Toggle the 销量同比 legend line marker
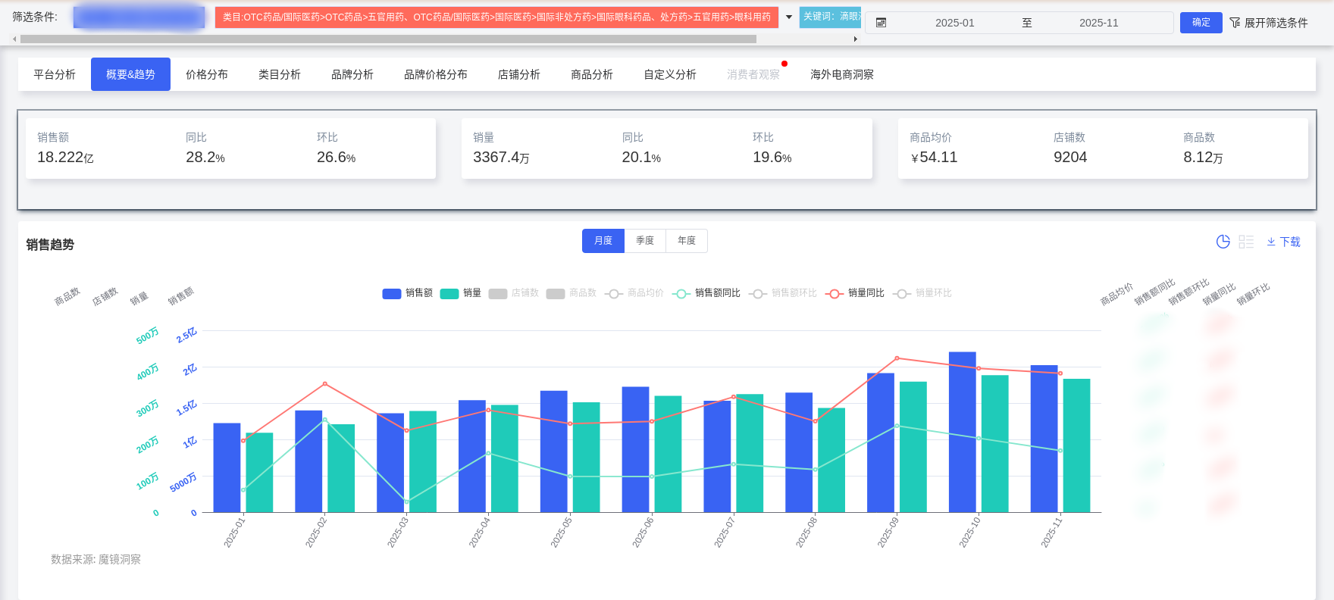Image resolution: width=1334 pixels, height=600 pixels. pyautogui.click(x=834, y=294)
